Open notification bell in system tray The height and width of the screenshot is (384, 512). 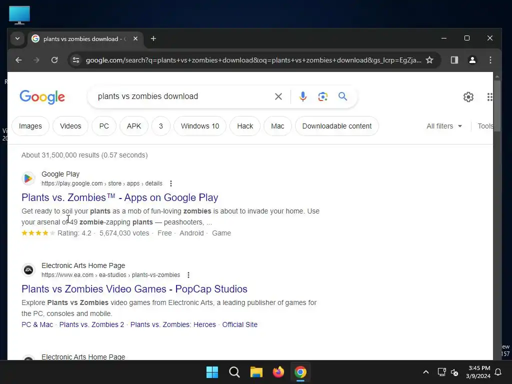click(498, 372)
